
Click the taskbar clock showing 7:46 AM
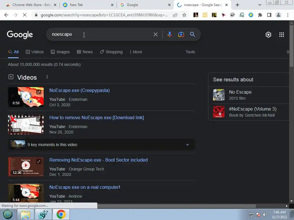coord(279,215)
